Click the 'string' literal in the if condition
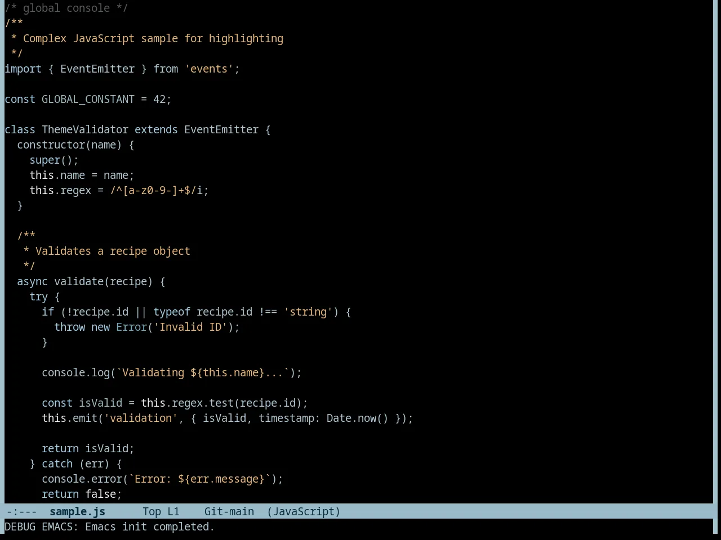 (308, 312)
